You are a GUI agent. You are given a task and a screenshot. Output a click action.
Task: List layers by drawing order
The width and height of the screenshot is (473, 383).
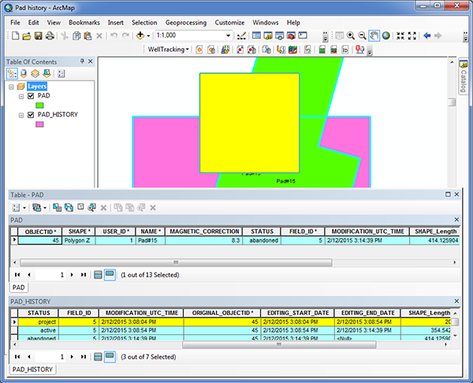[12, 73]
